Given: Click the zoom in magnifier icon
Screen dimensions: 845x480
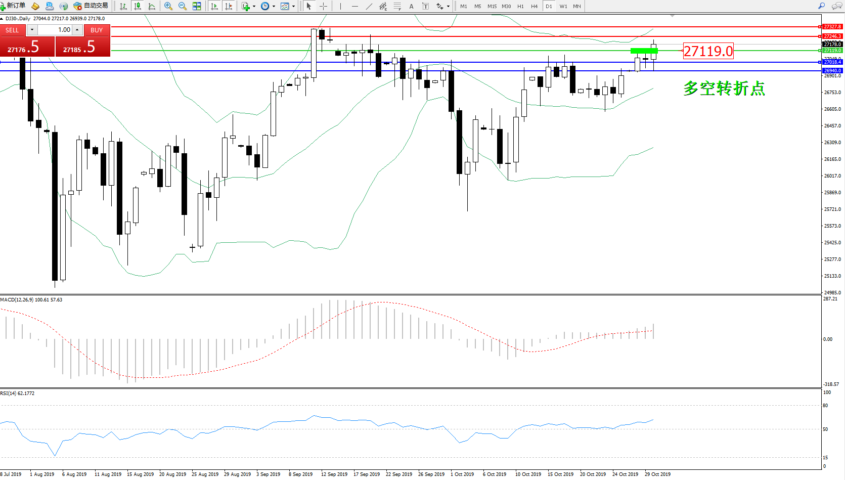Looking at the screenshot, I should pos(168,6).
